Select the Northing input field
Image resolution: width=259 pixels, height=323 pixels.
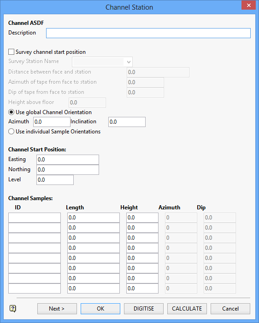[68, 170]
